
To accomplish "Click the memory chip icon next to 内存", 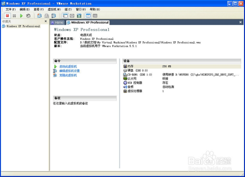I will pyautogui.click(x=125, y=66).
